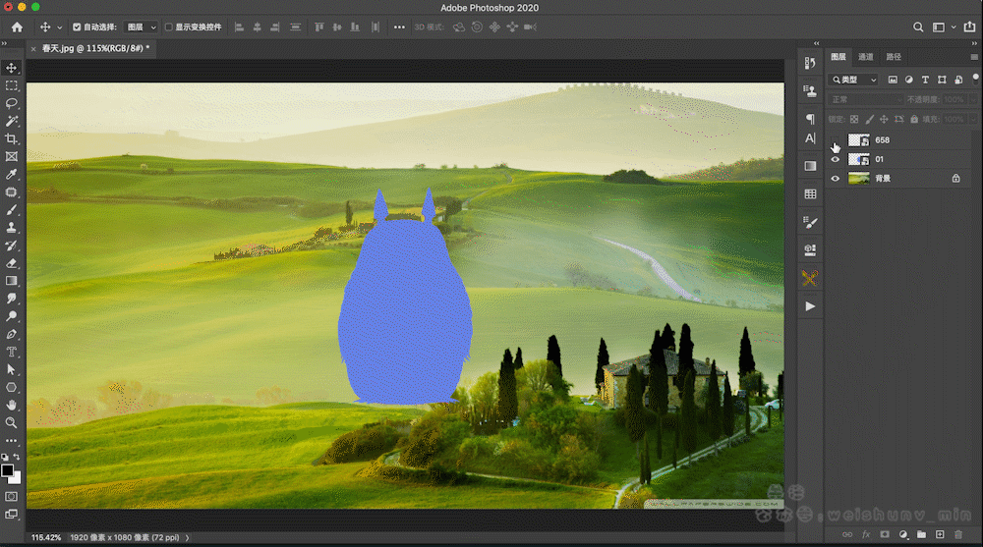983x547 pixels.
Task: Select the Zoom tool in toolbox
Action: 11,423
